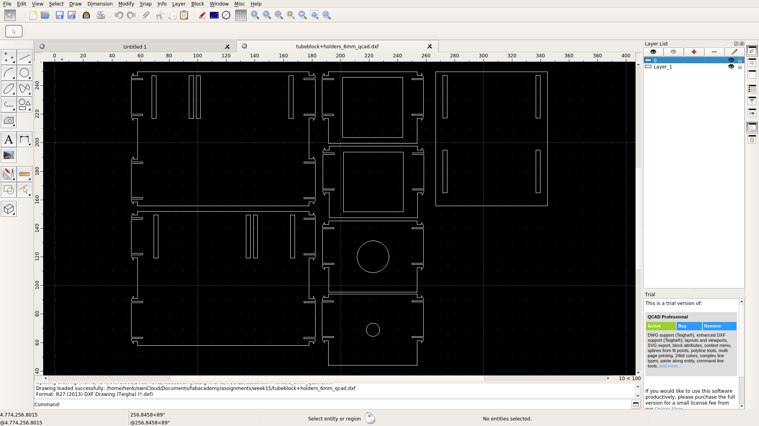Hide all layers with the grey eye button
759x426 pixels.
pyautogui.click(x=673, y=52)
